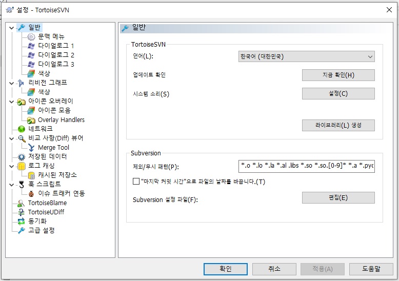Click the 문맥 메뉴 gear icon
Viewport: 399px width, 281px height.
click(31, 36)
